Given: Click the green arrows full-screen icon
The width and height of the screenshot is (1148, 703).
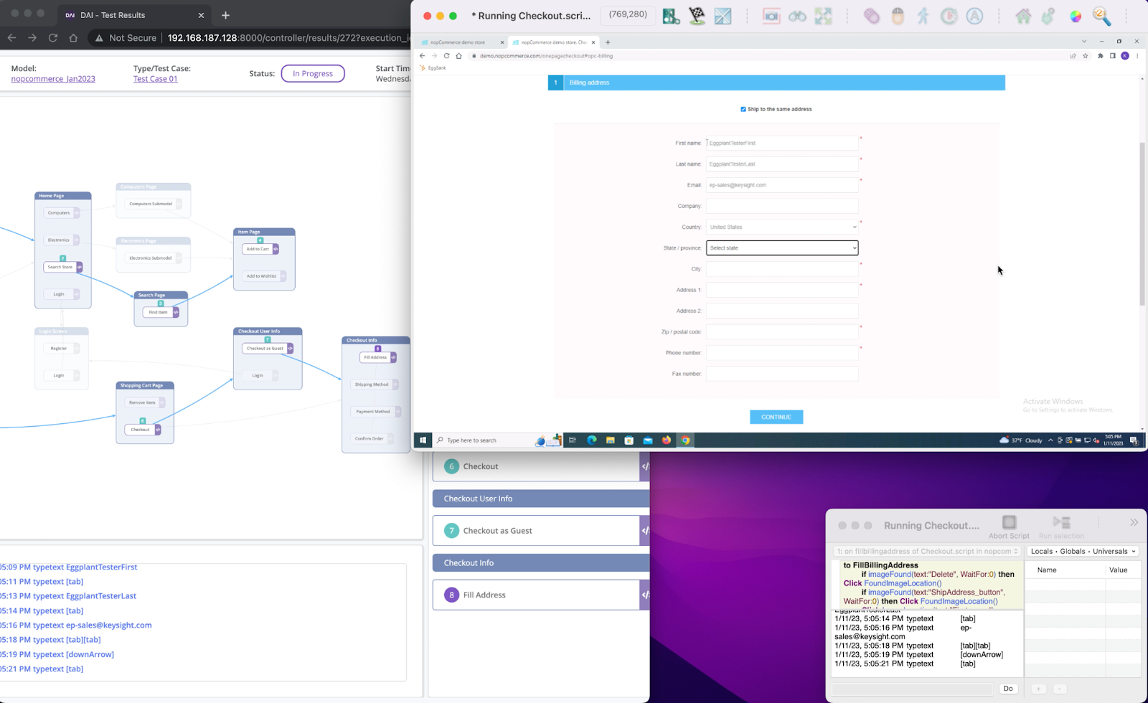Looking at the screenshot, I should click(x=823, y=16).
